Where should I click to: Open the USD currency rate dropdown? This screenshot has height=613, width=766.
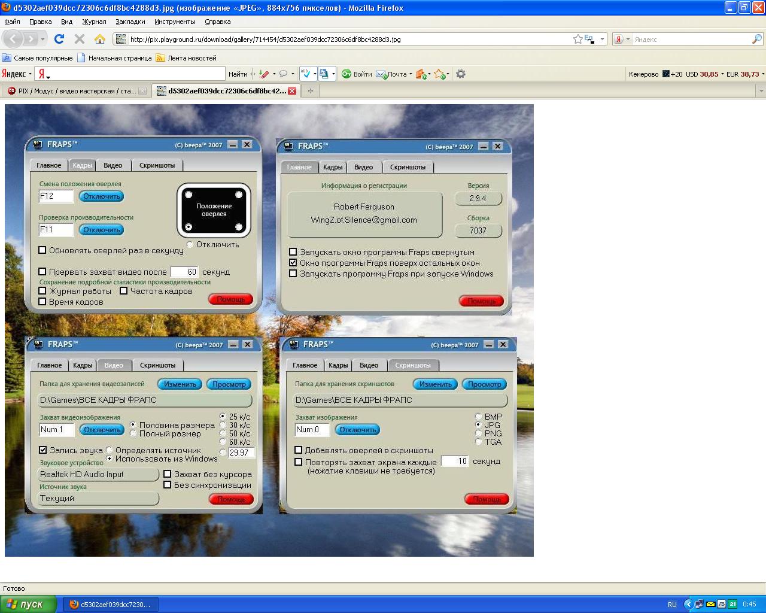pos(722,74)
